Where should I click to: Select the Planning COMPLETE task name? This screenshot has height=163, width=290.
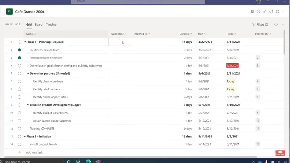pyautogui.click(x=42, y=129)
